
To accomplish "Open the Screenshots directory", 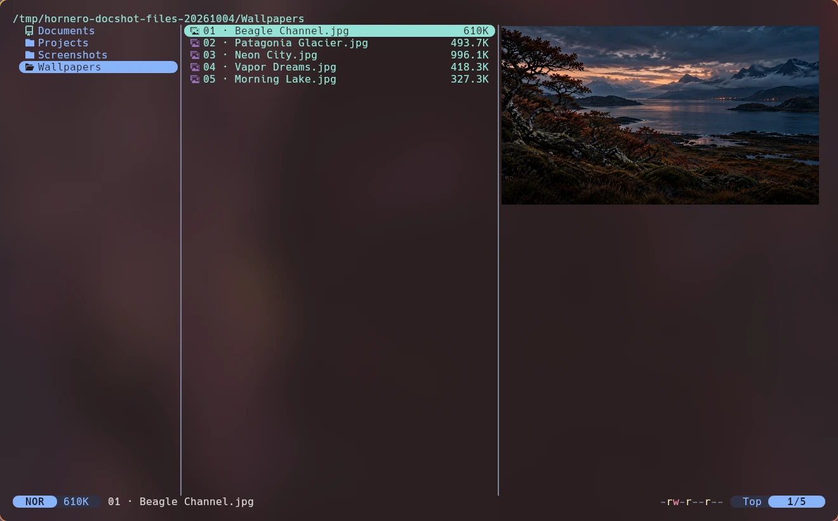I will point(98,55).
